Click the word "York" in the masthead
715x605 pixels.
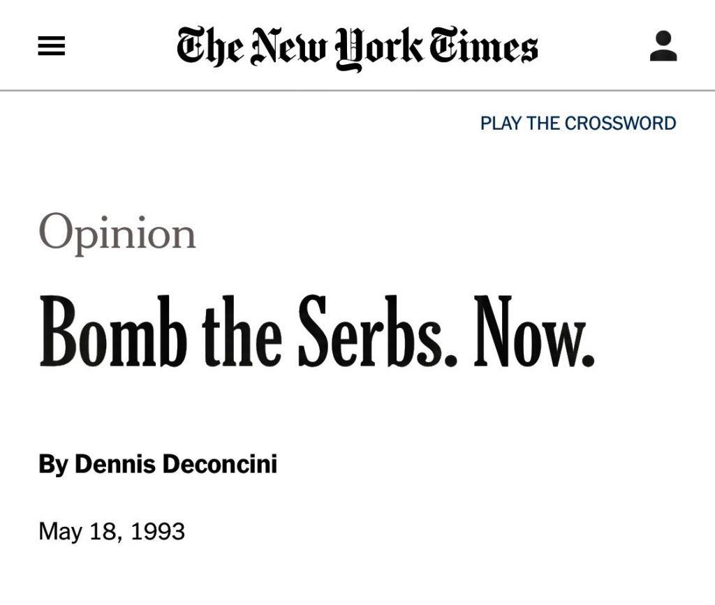pyautogui.click(x=381, y=47)
